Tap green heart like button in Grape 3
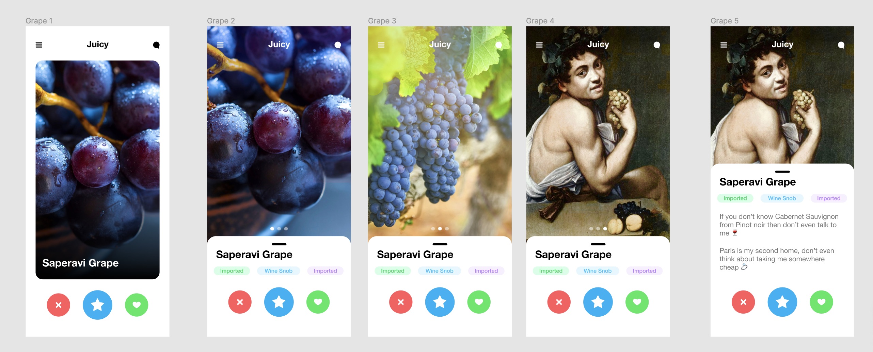Viewport: 873px width, 352px height. point(479,302)
